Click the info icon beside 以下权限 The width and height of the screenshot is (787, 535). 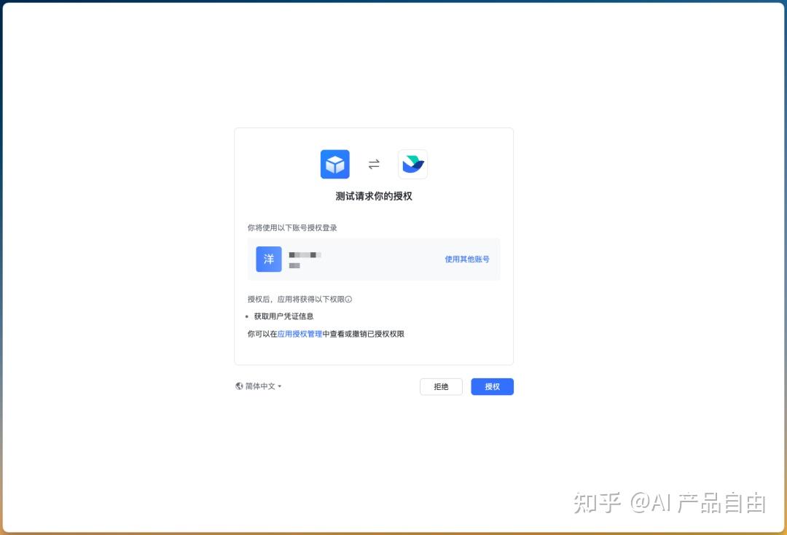349,299
